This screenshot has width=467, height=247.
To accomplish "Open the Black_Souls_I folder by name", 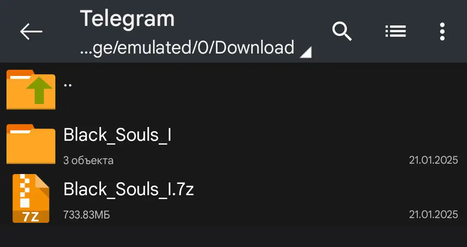I will 117,135.
